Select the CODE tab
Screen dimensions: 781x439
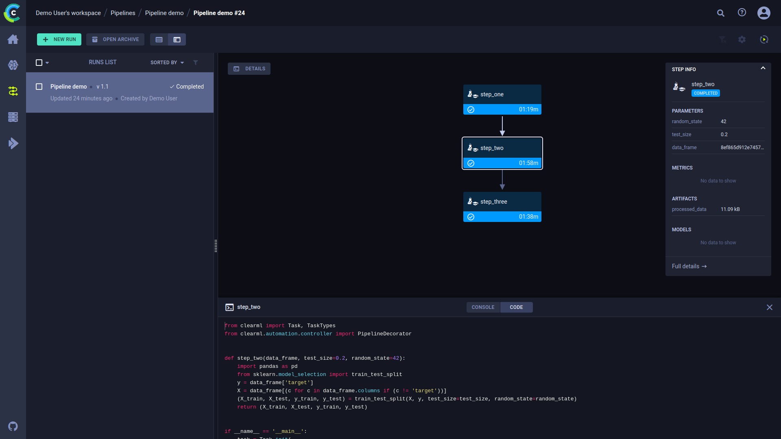(516, 307)
